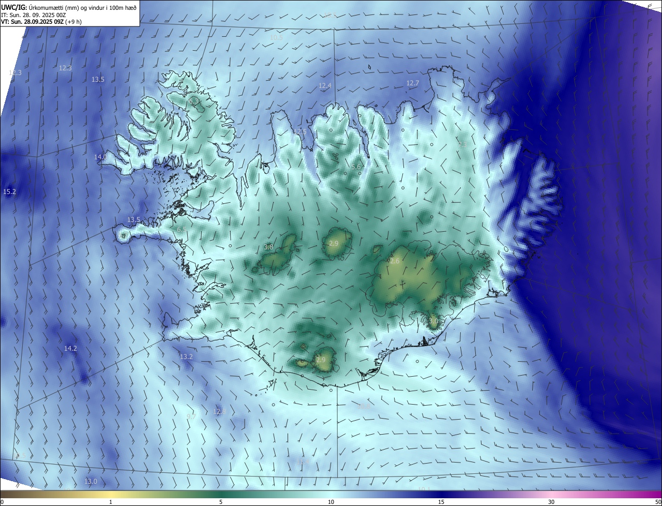Click the color bar label 50
The width and height of the screenshot is (662, 506).
point(658,502)
